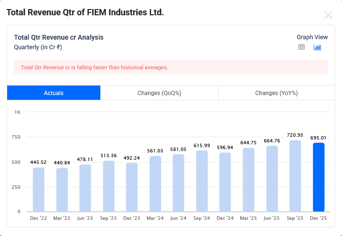
Task: Switch to Changes (QoQ%) tab
Action: 159,93
